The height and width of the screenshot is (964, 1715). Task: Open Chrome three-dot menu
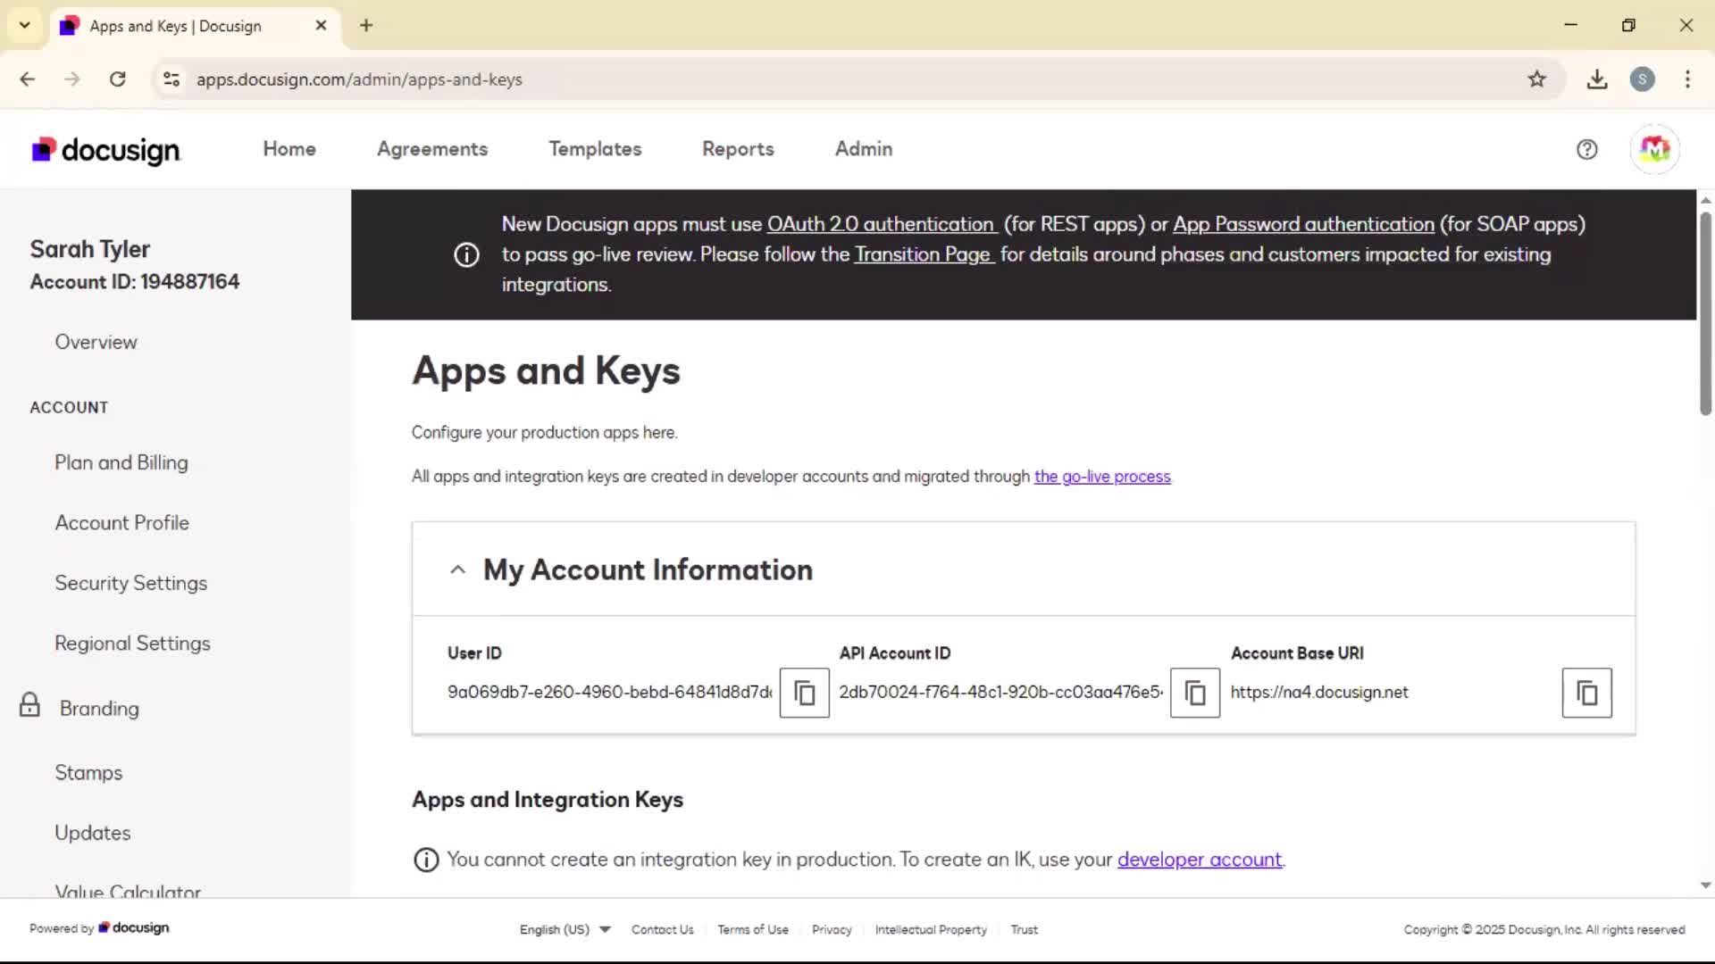pos(1687,79)
